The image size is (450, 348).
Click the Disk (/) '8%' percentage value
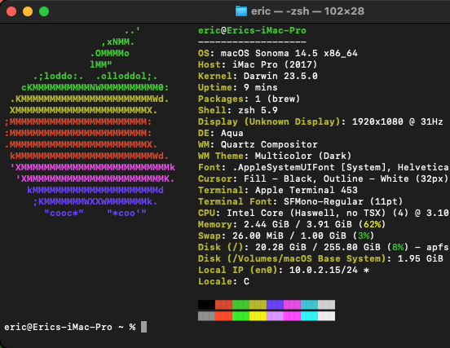click(398, 247)
